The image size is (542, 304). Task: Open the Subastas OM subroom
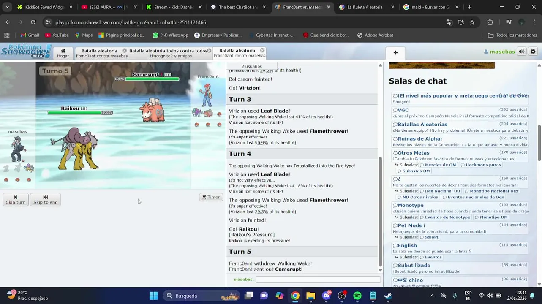pos(413,171)
